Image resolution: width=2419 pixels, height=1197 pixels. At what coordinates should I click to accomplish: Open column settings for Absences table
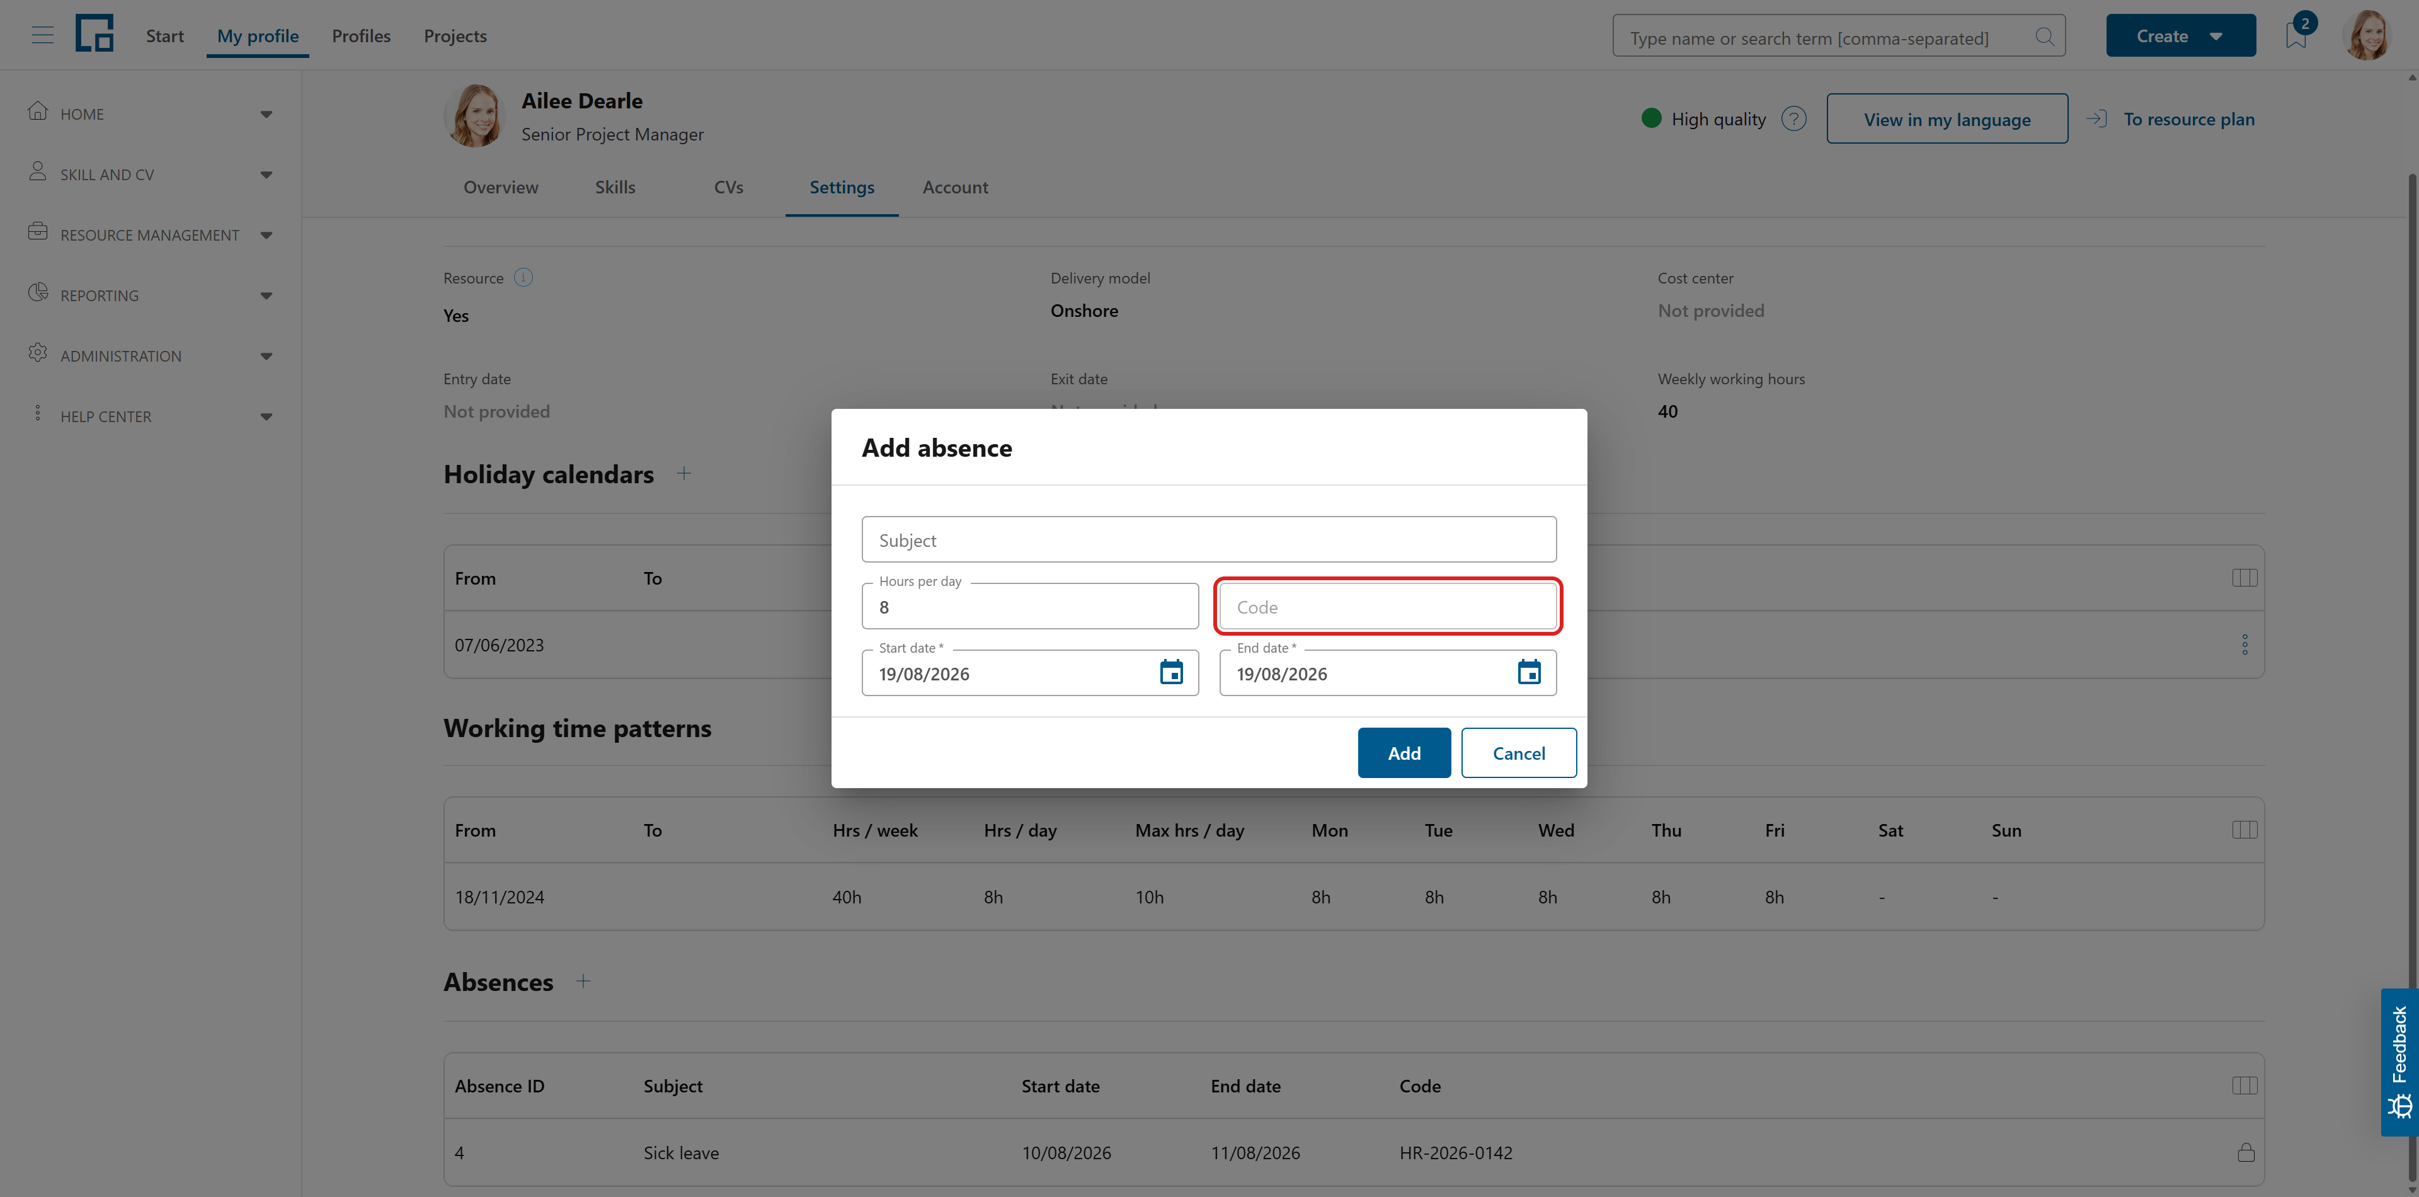click(x=2245, y=1086)
